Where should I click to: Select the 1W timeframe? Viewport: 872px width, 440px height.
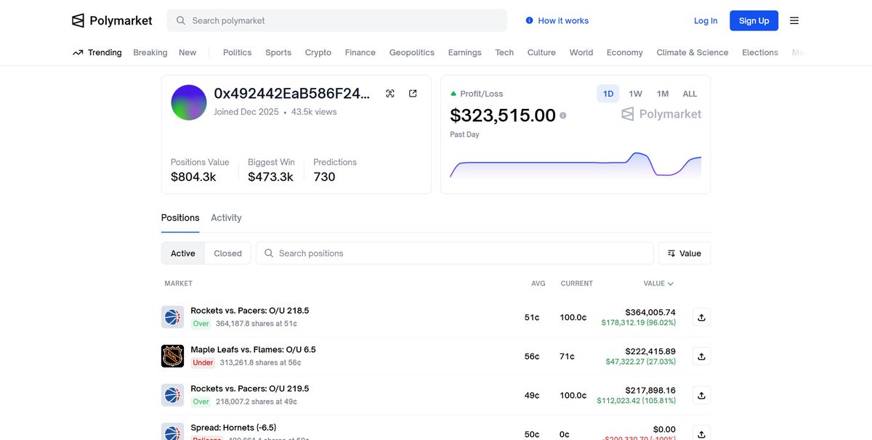[636, 94]
